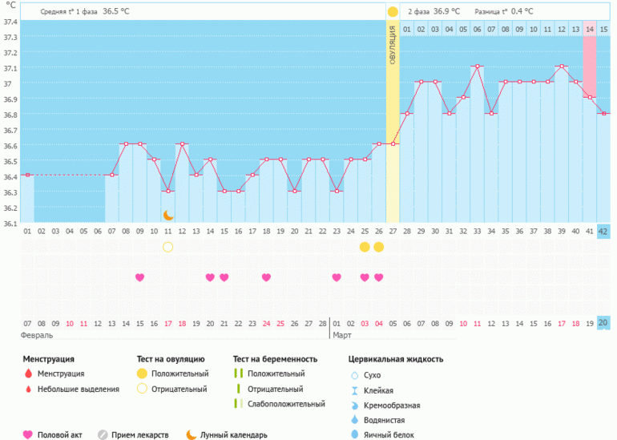
Task: Click the heart icon on cycle day 9
Action: point(140,277)
